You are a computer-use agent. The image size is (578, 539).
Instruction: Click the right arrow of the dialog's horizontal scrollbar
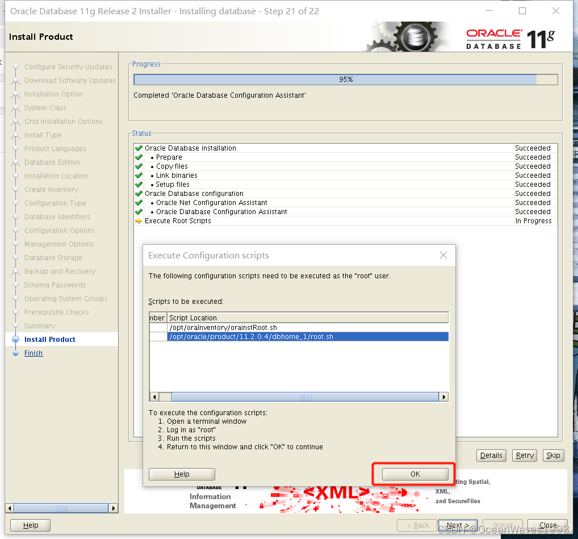click(444, 396)
